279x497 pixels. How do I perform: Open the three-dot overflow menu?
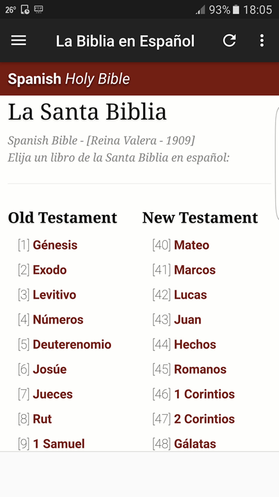coord(262,41)
